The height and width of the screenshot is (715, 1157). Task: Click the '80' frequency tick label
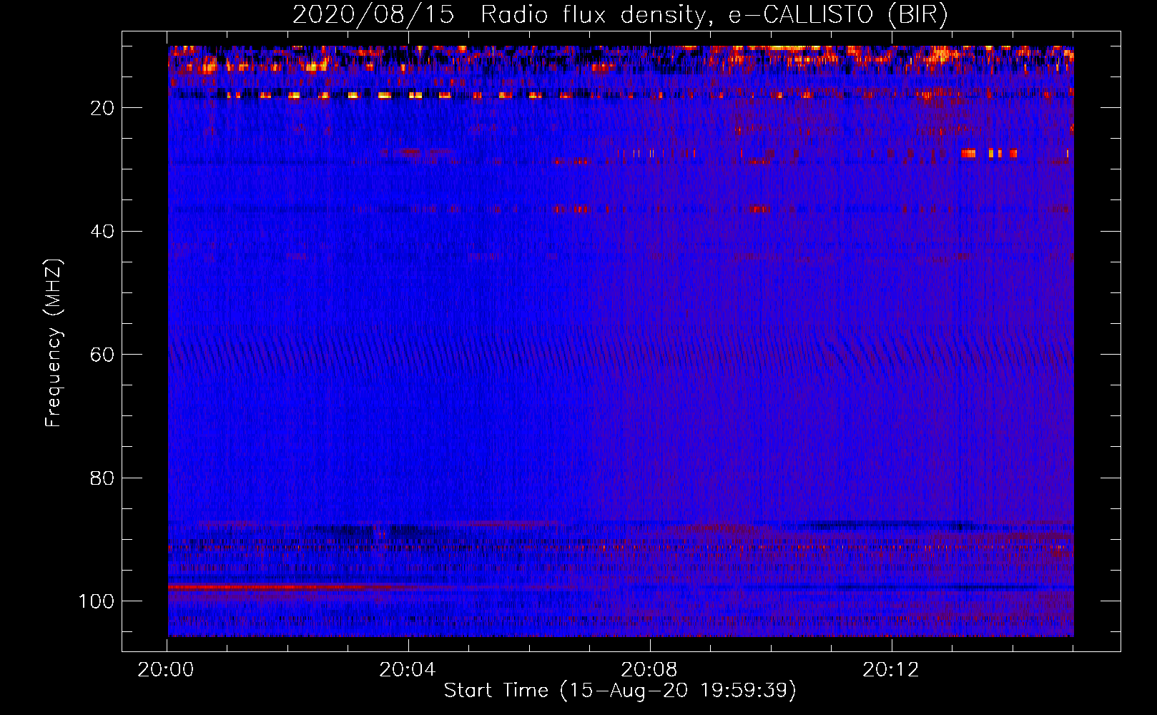pos(102,478)
